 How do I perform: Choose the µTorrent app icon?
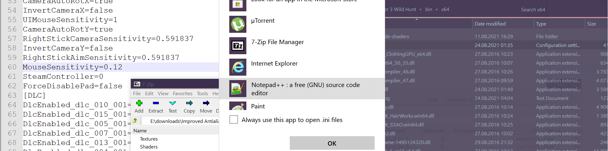[238, 24]
